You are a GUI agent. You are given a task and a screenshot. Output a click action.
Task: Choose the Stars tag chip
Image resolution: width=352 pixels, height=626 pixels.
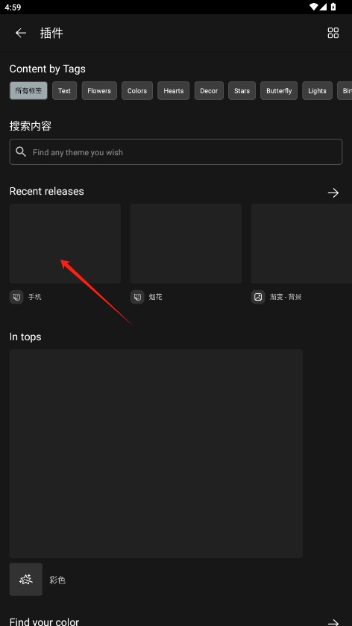(x=242, y=90)
